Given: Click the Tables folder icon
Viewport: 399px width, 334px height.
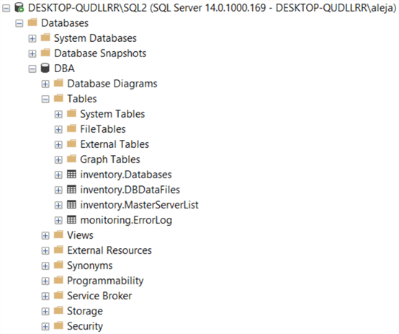Looking at the screenshot, I should coord(58,97).
